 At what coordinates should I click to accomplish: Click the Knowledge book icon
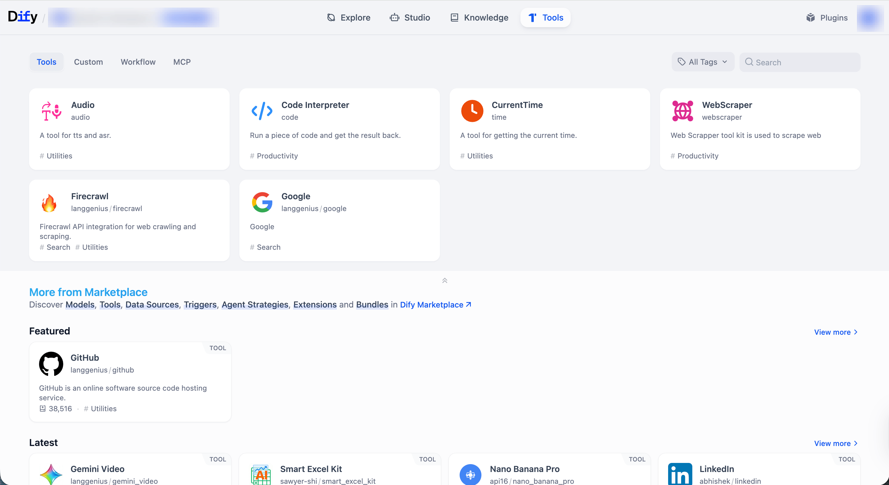pyautogui.click(x=454, y=18)
